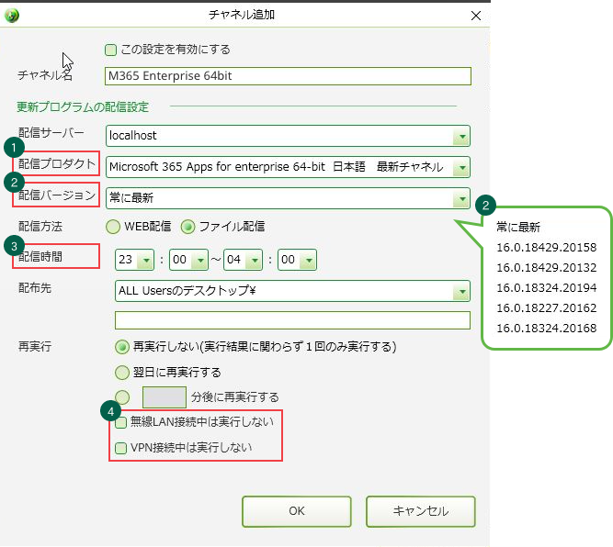The width and height of the screenshot is (613, 547).
Task: Select ファイル配信 radio button
Action: click(188, 227)
